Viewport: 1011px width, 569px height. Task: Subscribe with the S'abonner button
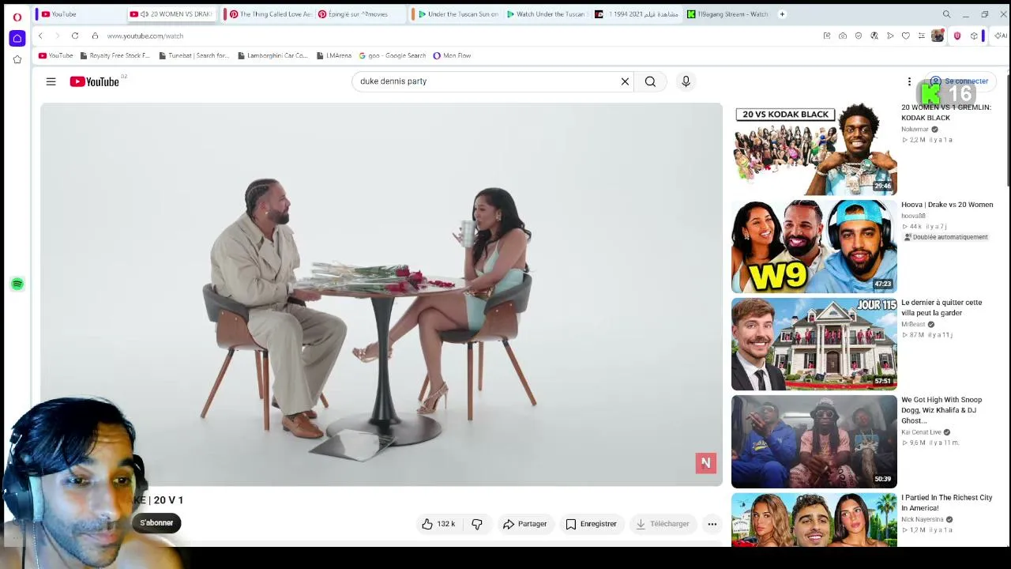point(156,522)
